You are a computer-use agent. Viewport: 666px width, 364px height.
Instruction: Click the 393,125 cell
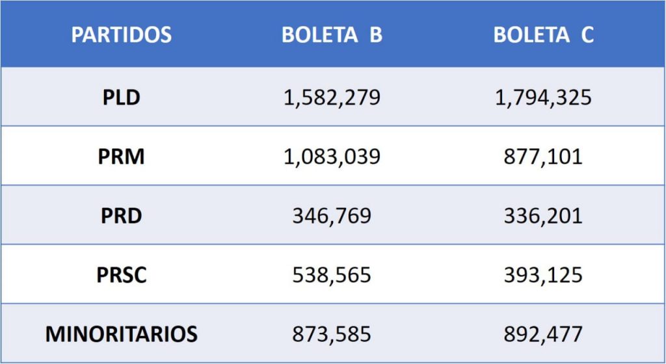coord(543,275)
